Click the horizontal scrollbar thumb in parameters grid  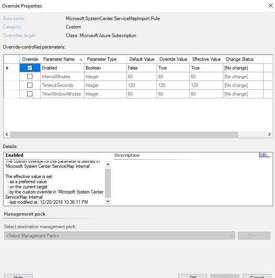click(x=124, y=134)
